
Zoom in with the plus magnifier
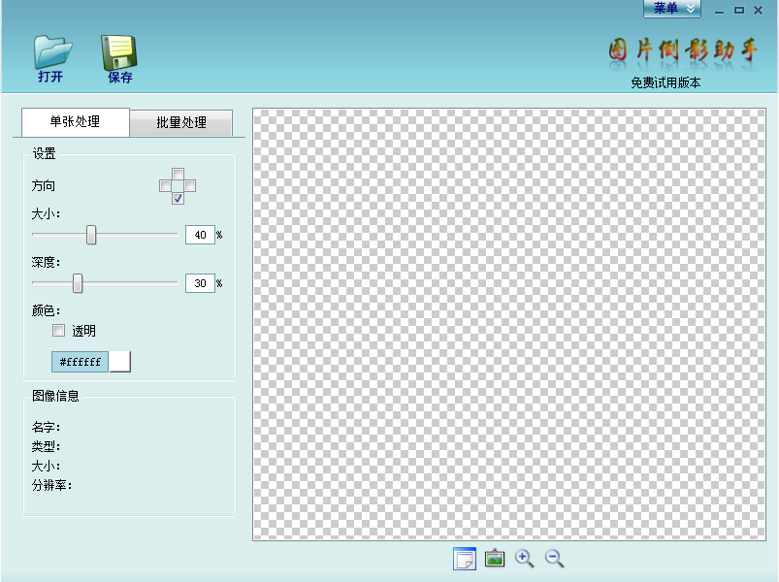(x=524, y=558)
